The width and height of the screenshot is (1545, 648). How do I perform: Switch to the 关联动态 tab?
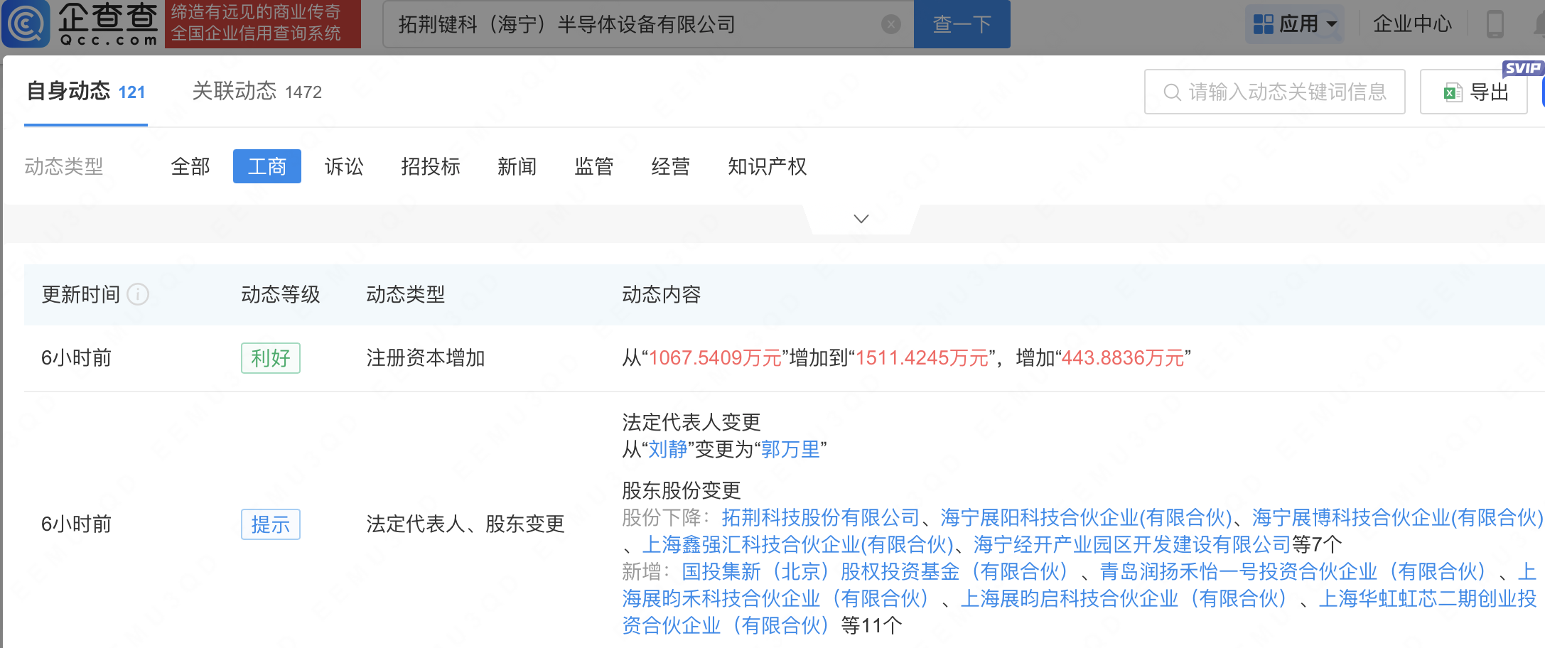pos(257,92)
